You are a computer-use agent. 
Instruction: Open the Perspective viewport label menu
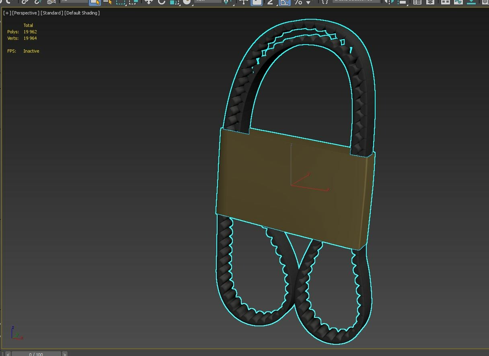tap(26, 13)
